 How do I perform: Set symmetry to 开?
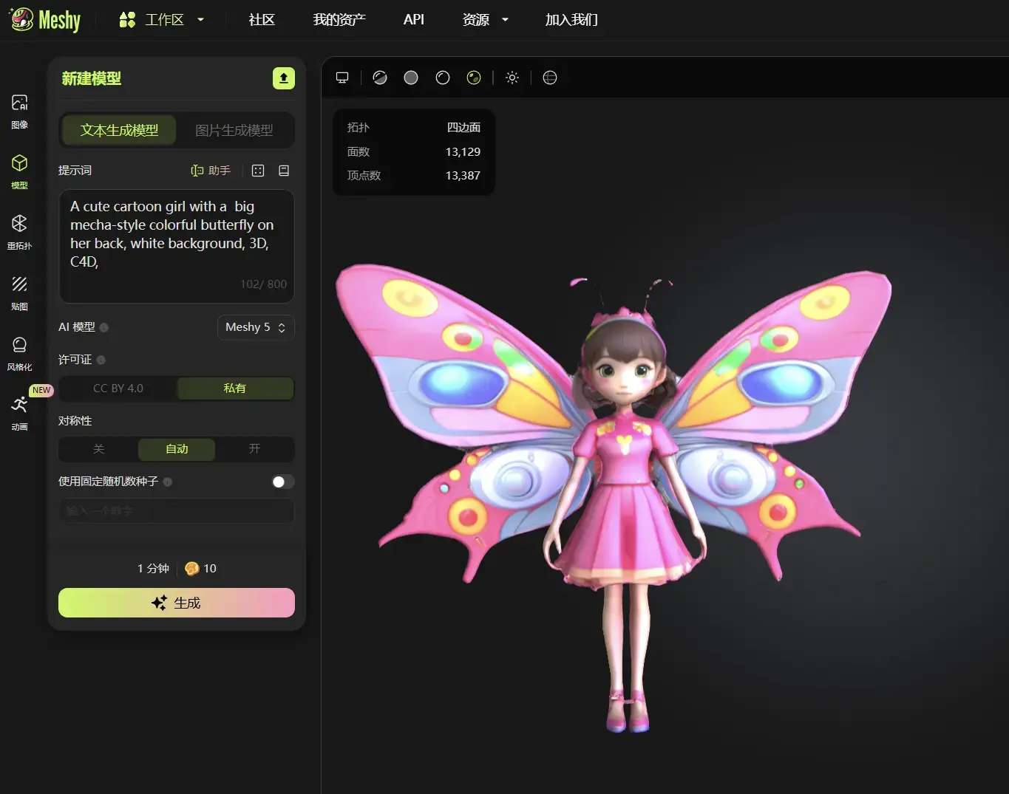[x=254, y=449]
